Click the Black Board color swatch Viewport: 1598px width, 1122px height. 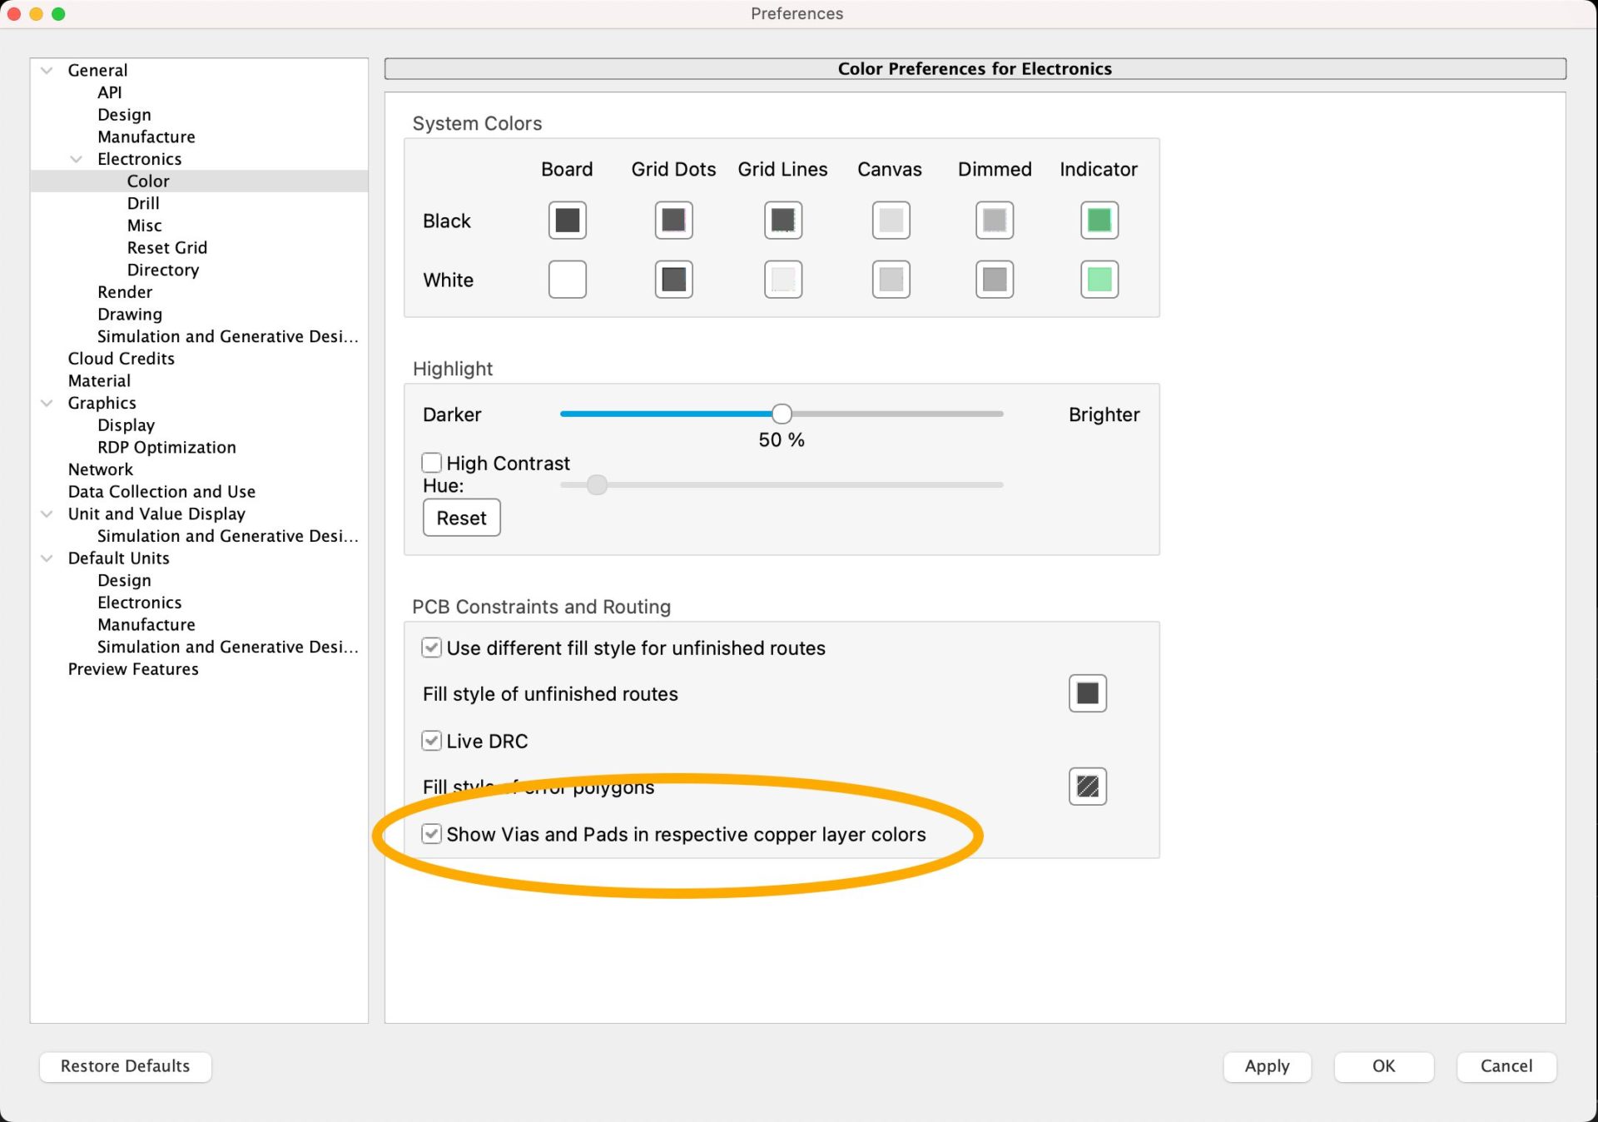(567, 221)
